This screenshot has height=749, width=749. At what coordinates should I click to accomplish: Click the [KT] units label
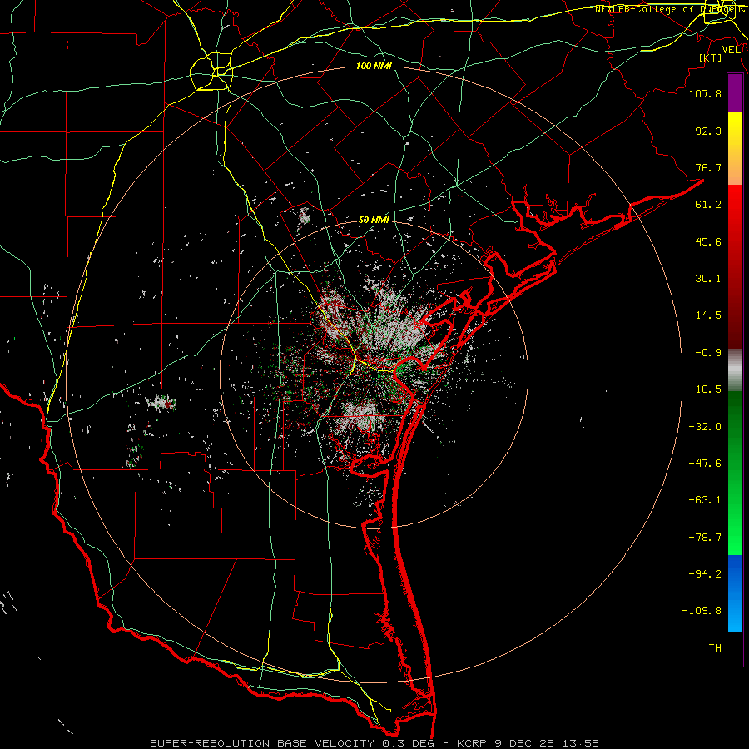[x=711, y=57]
